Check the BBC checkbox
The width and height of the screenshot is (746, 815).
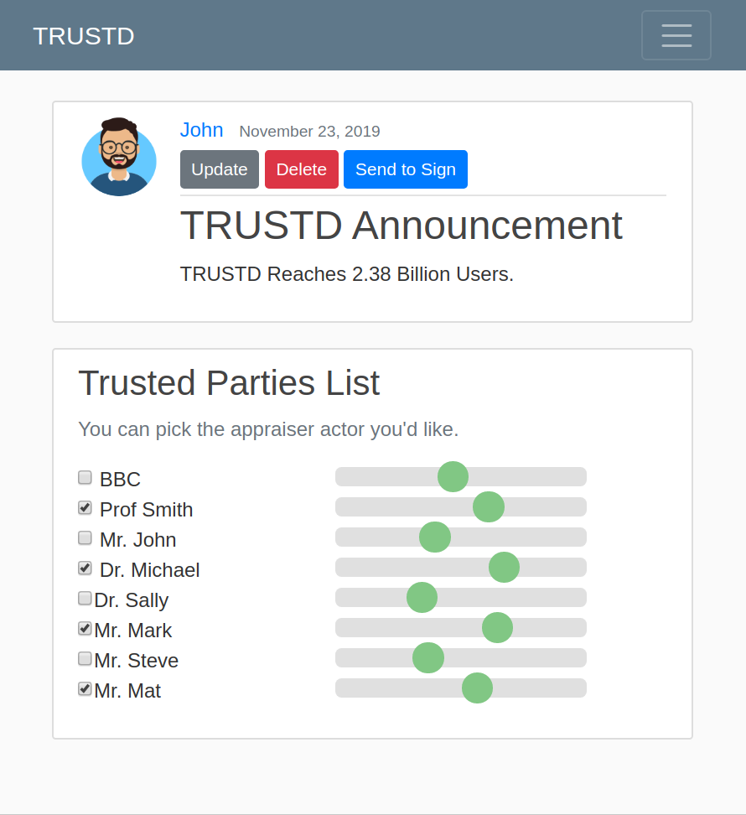pos(85,477)
